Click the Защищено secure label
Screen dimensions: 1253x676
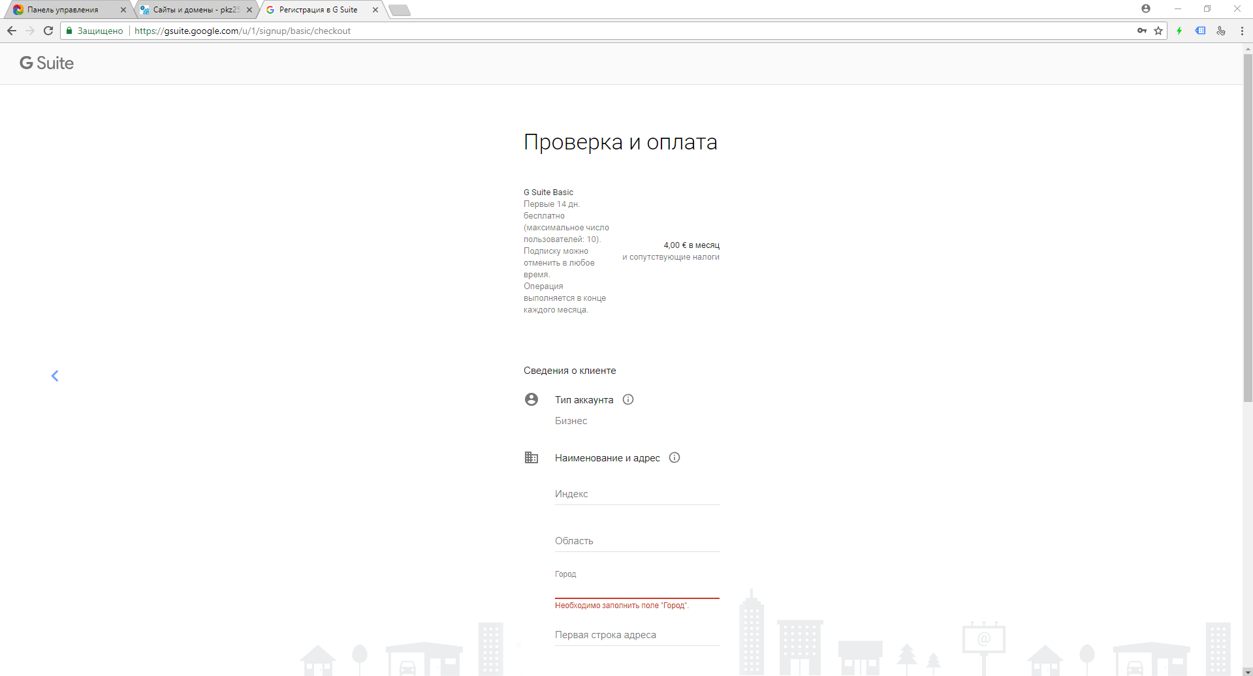click(x=100, y=31)
